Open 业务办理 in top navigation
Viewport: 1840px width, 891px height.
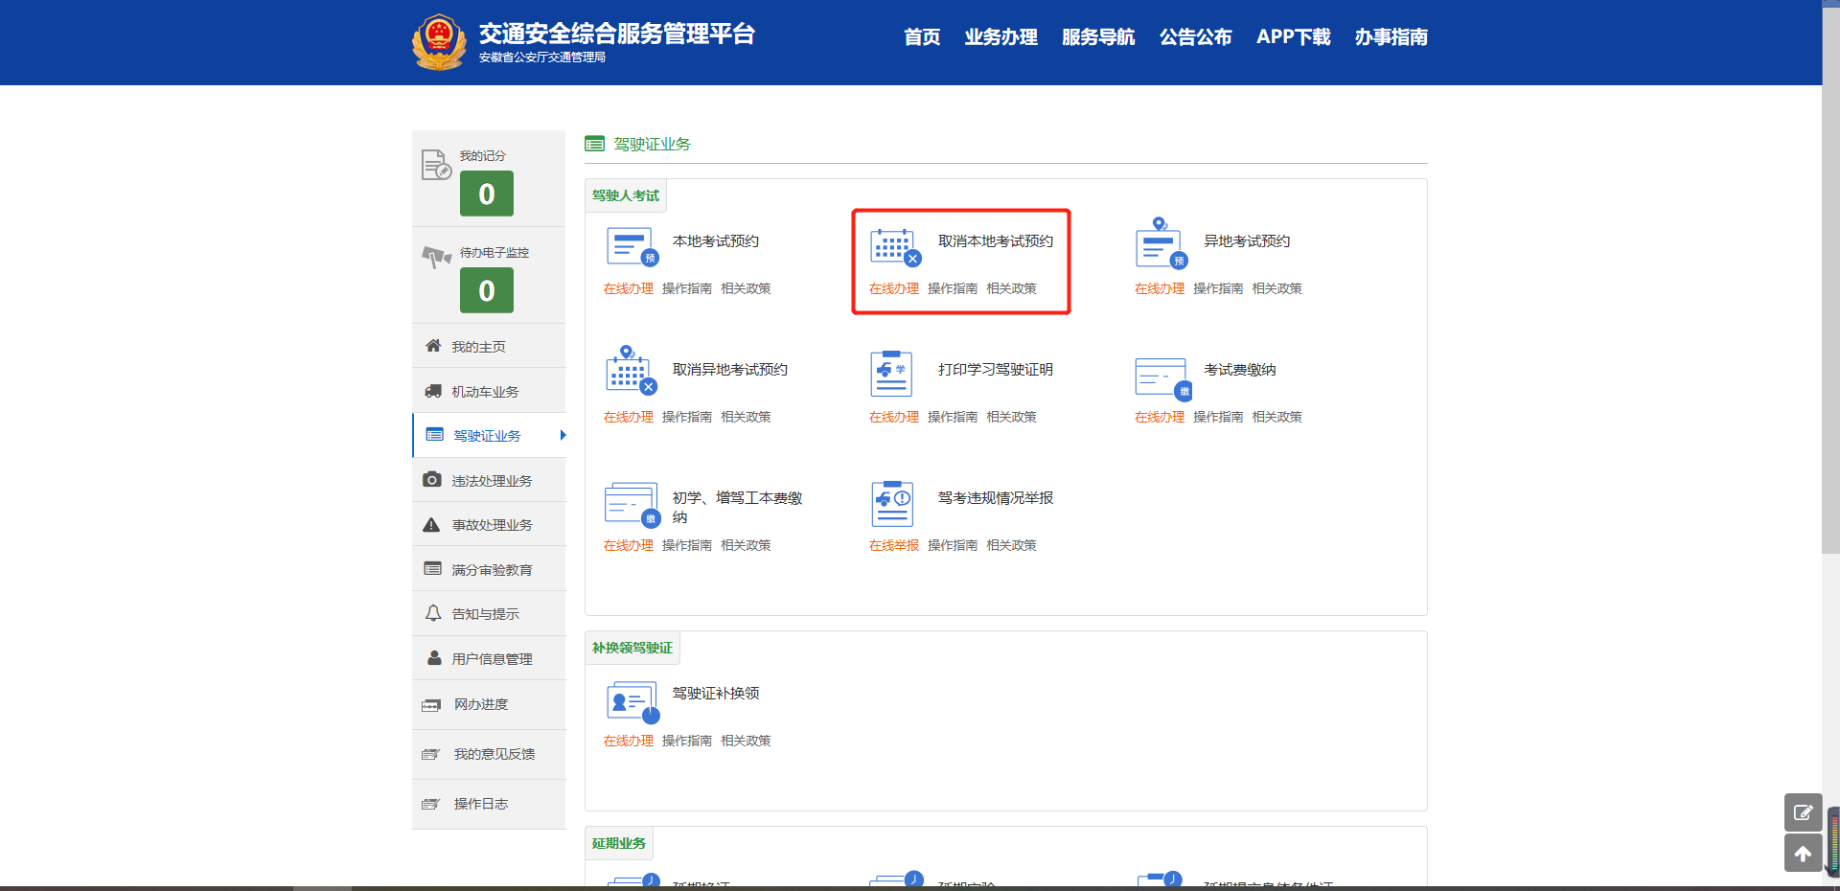click(1000, 37)
